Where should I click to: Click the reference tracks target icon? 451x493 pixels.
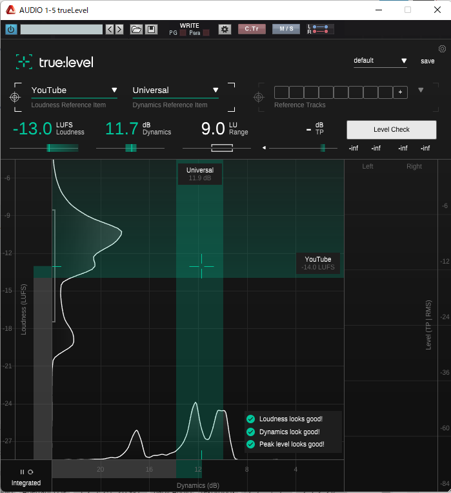259,97
